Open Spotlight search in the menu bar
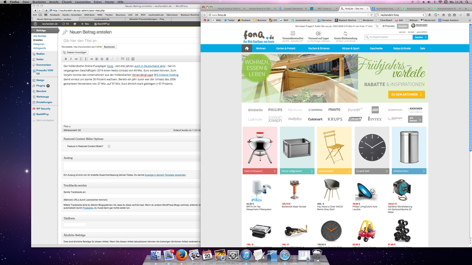The image size is (472, 265). [467, 2]
